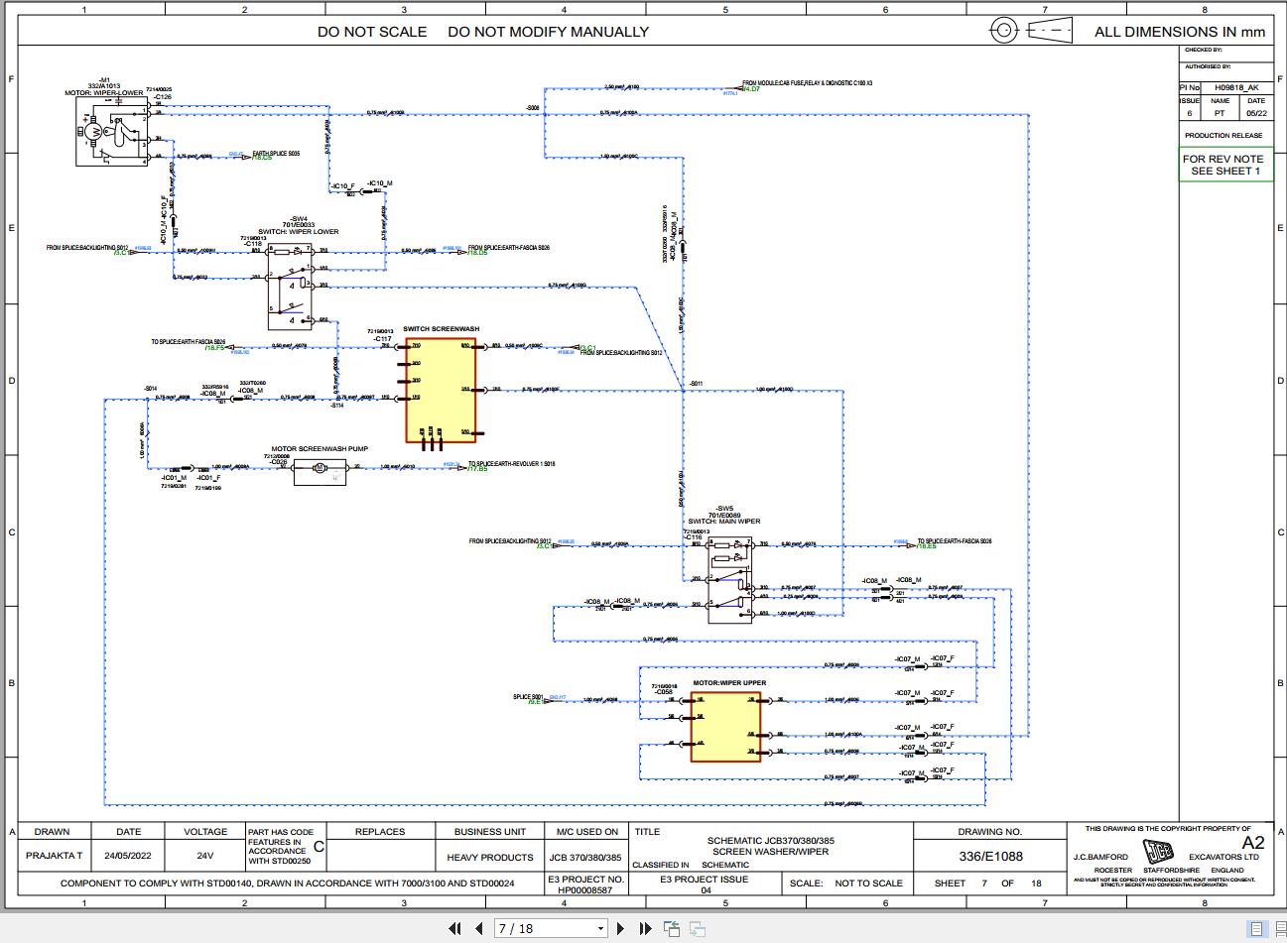
Task: Open the page number dropdown
Action: (x=600, y=927)
